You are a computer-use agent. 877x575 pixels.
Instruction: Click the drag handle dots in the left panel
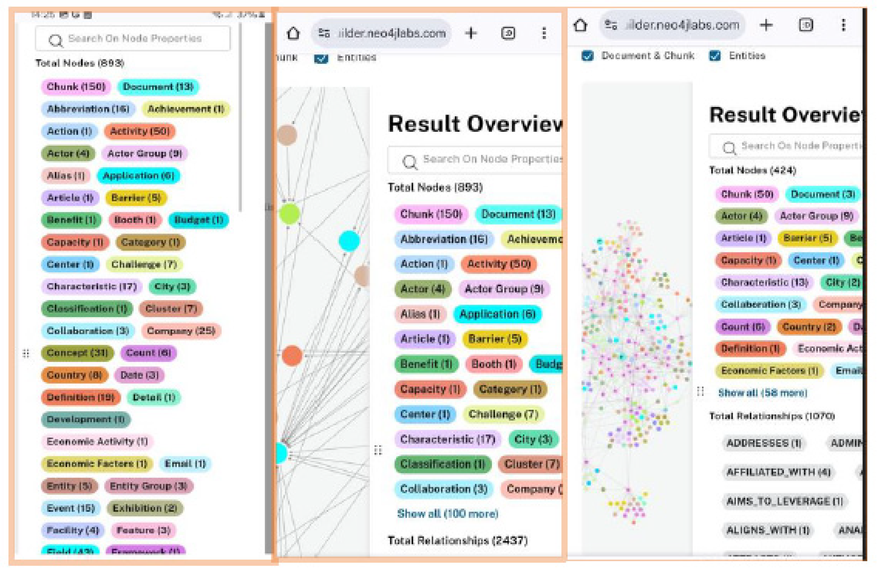point(26,353)
